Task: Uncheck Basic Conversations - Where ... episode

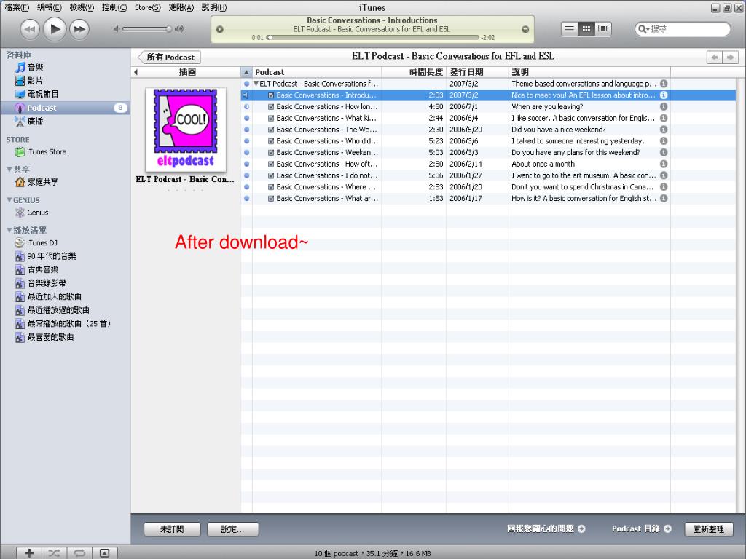Action: click(x=271, y=187)
